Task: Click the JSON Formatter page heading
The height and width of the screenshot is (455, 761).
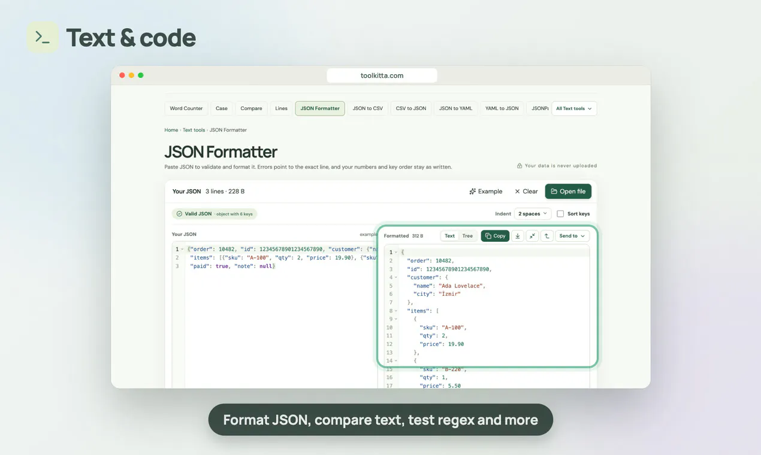Action: click(x=221, y=152)
